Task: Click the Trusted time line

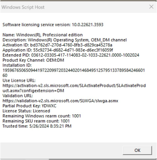Action: 37,126
